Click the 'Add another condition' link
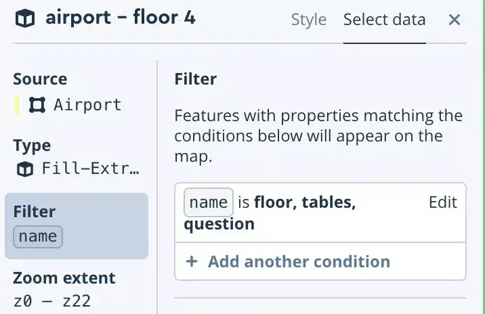485x314 pixels. 299,261
